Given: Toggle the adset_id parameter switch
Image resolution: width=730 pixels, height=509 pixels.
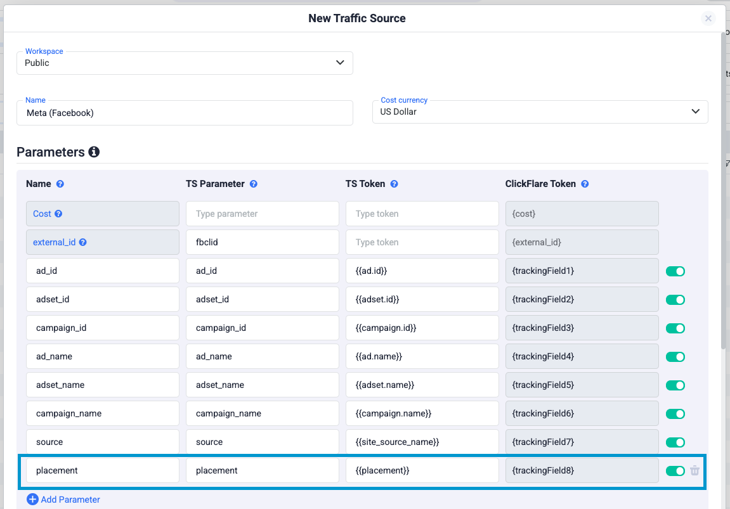Looking at the screenshot, I should tap(675, 300).
